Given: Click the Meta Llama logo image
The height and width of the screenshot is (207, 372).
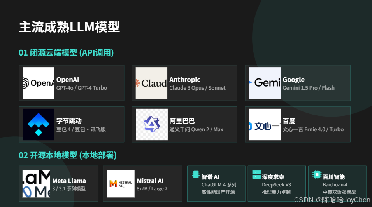Looking at the screenshot, I should click(36, 184).
